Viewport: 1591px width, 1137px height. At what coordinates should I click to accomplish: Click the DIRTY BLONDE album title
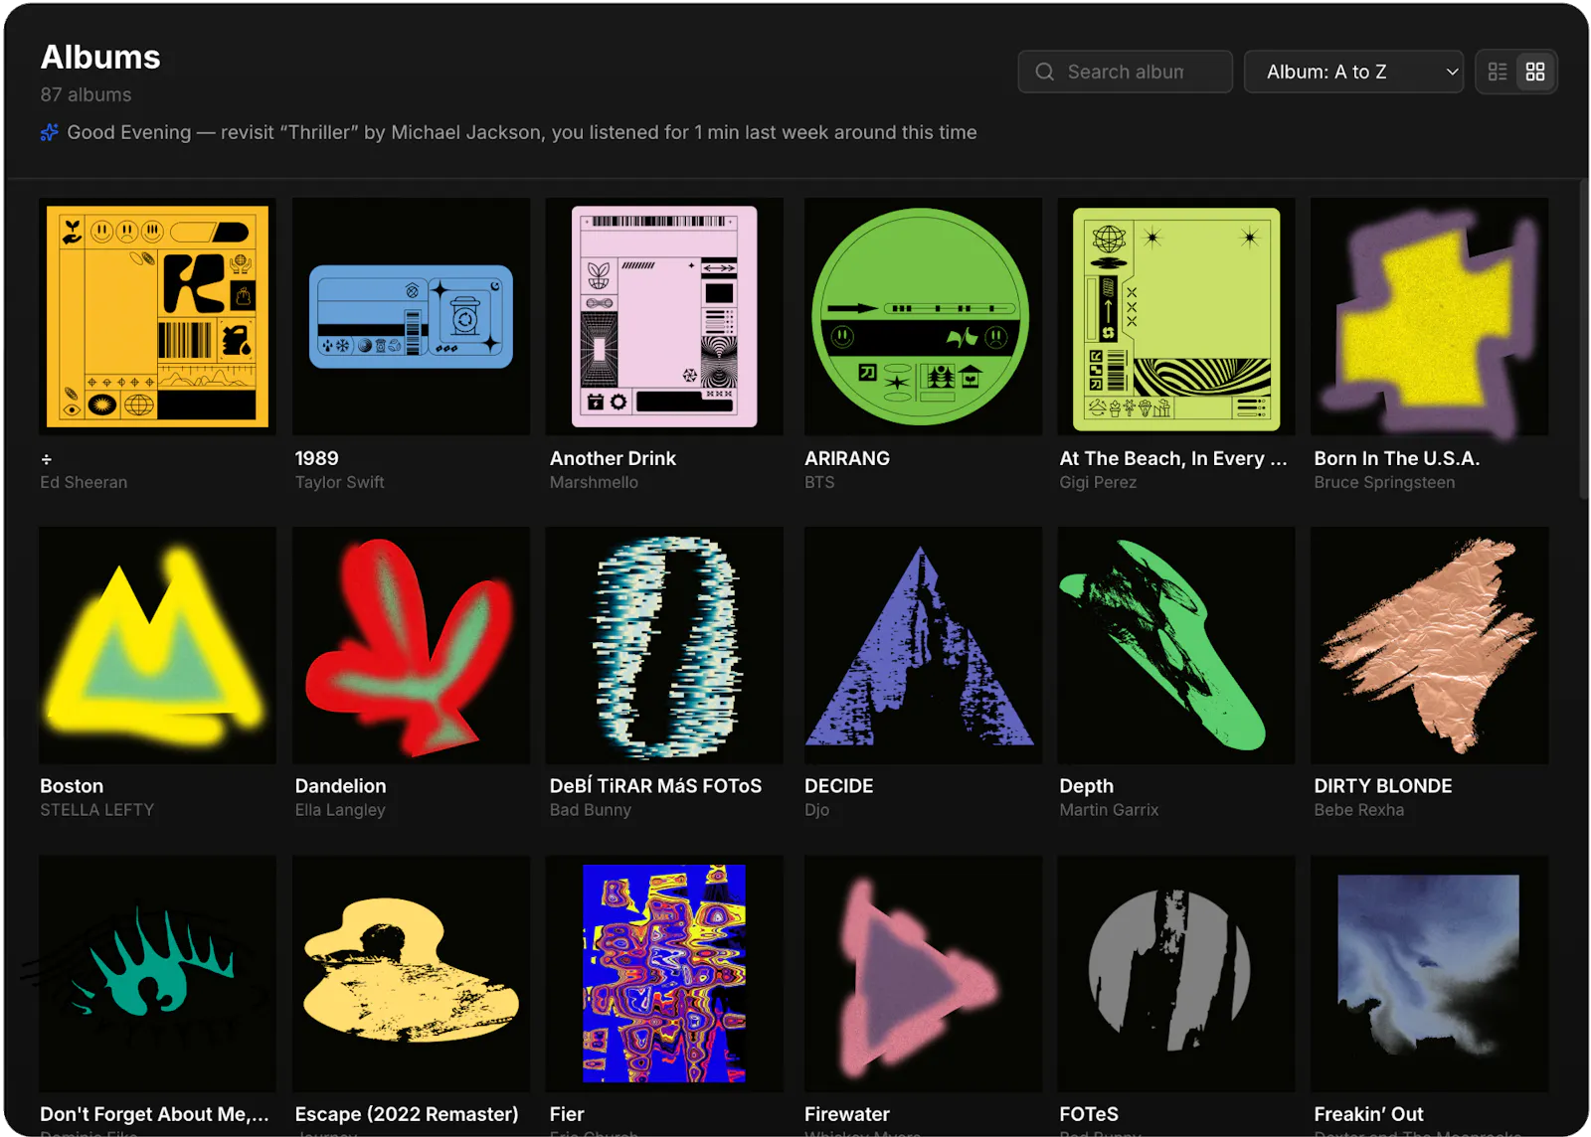click(1382, 786)
